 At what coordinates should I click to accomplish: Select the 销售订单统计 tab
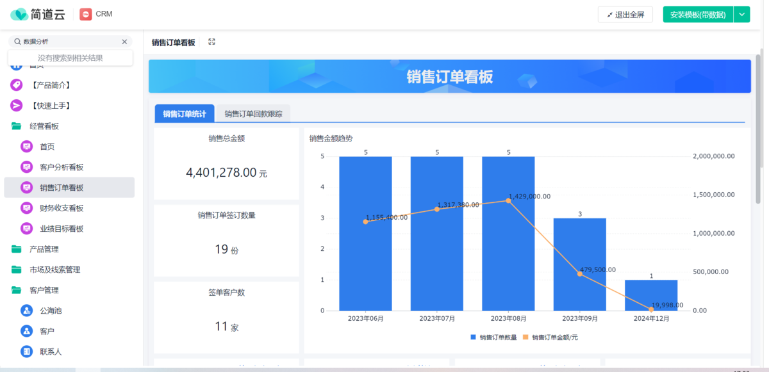185,114
